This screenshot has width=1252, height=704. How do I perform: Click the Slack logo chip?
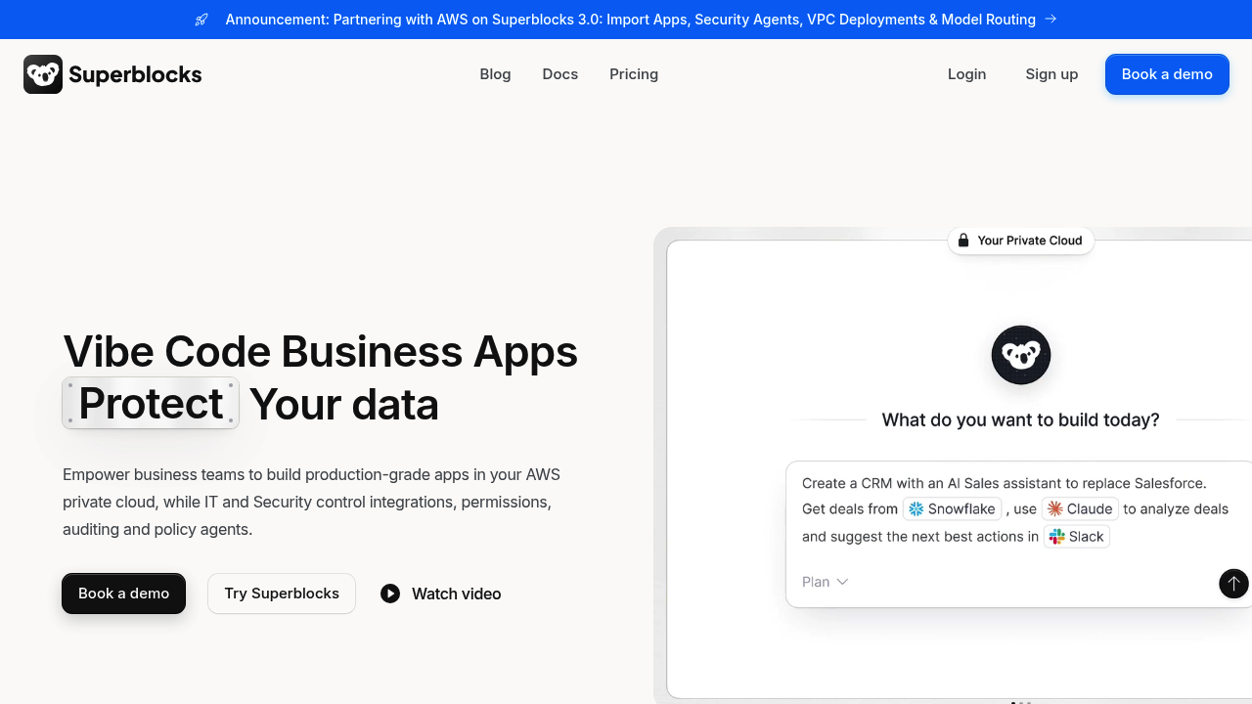point(1077,536)
